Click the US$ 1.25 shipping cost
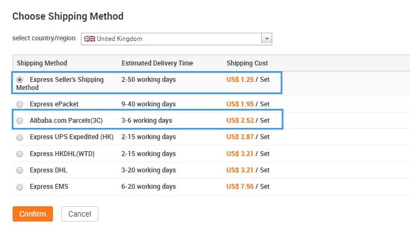The width and height of the screenshot is (410, 233). click(x=240, y=80)
